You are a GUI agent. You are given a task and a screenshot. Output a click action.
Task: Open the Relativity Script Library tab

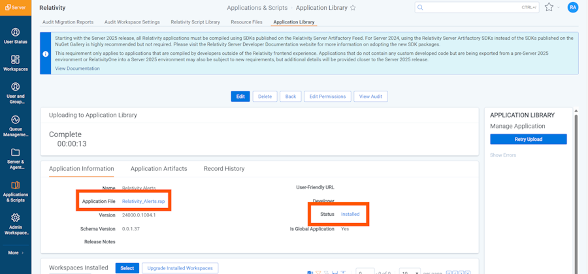[195, 22]
